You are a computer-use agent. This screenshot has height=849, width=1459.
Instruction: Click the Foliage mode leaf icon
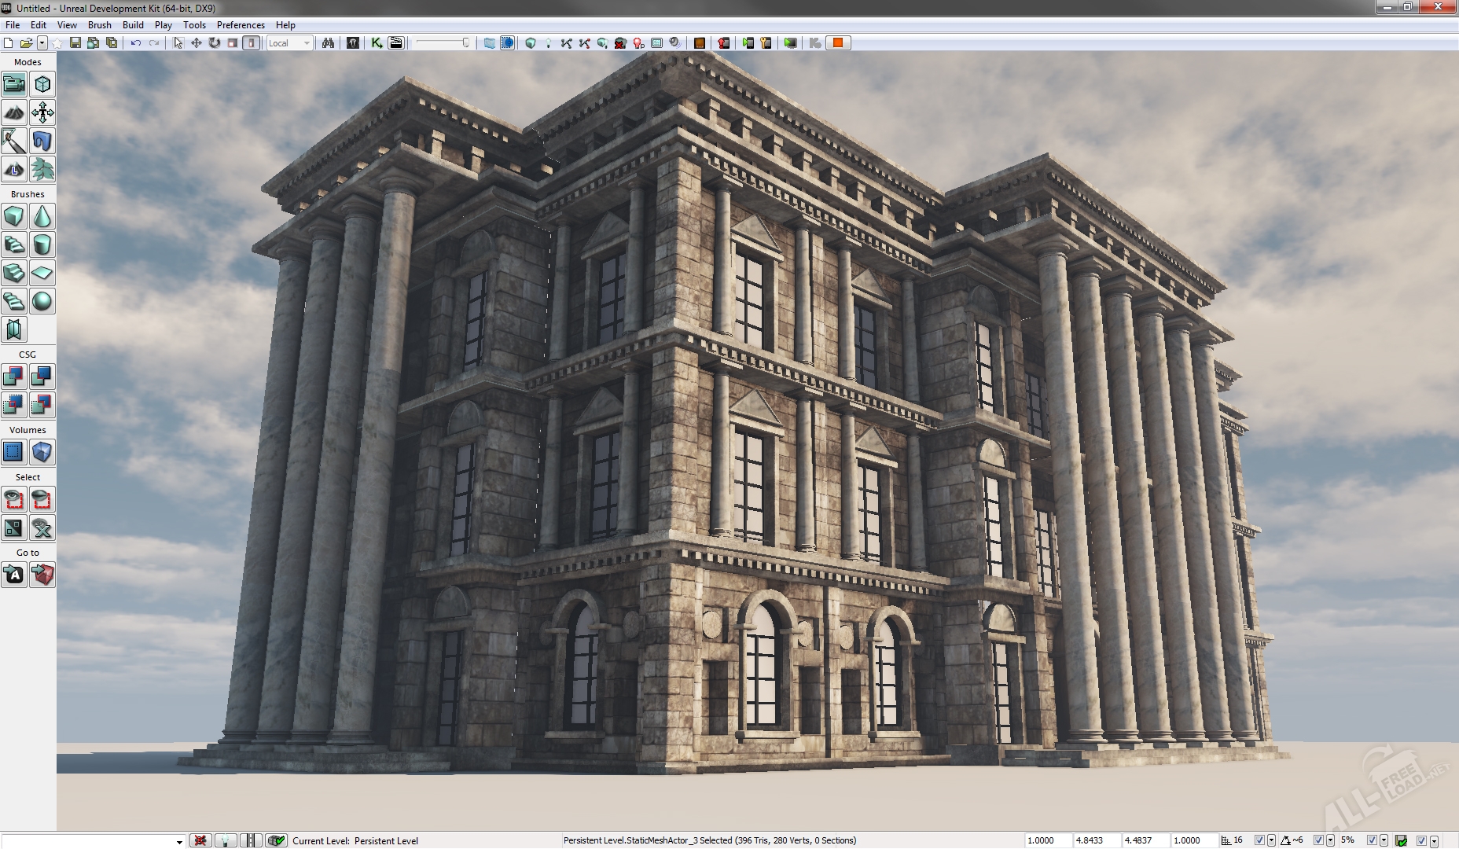coord(42,169)
